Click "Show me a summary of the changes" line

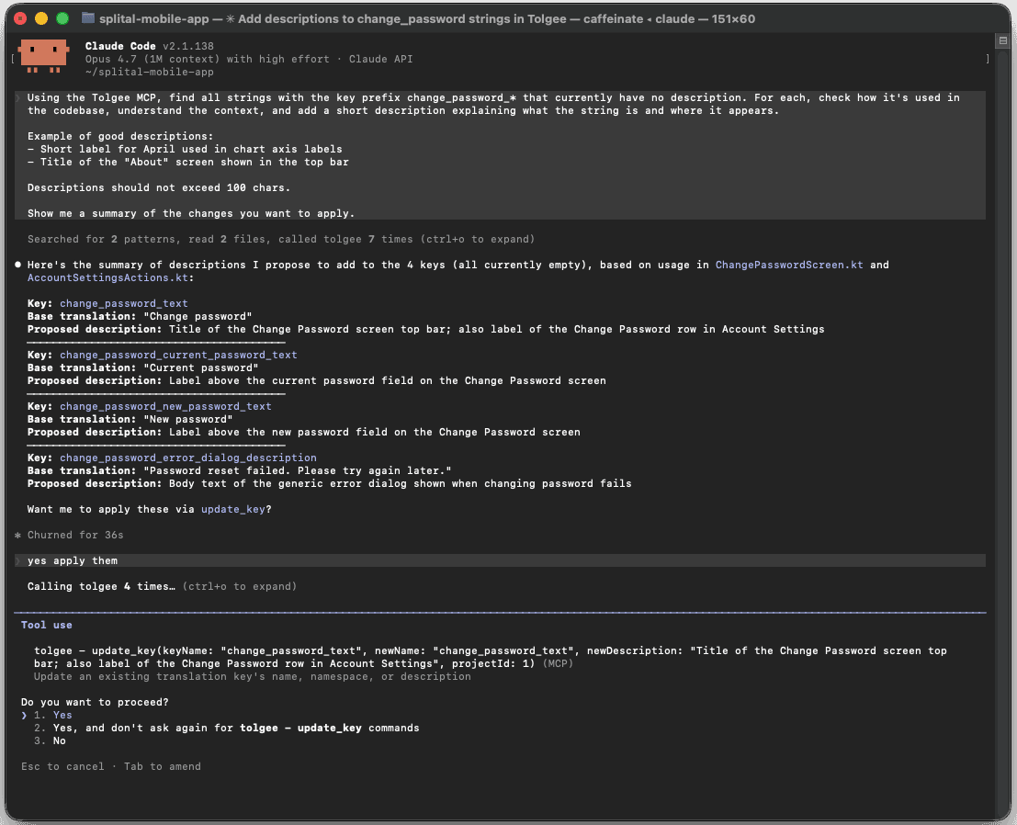(191, 213)
